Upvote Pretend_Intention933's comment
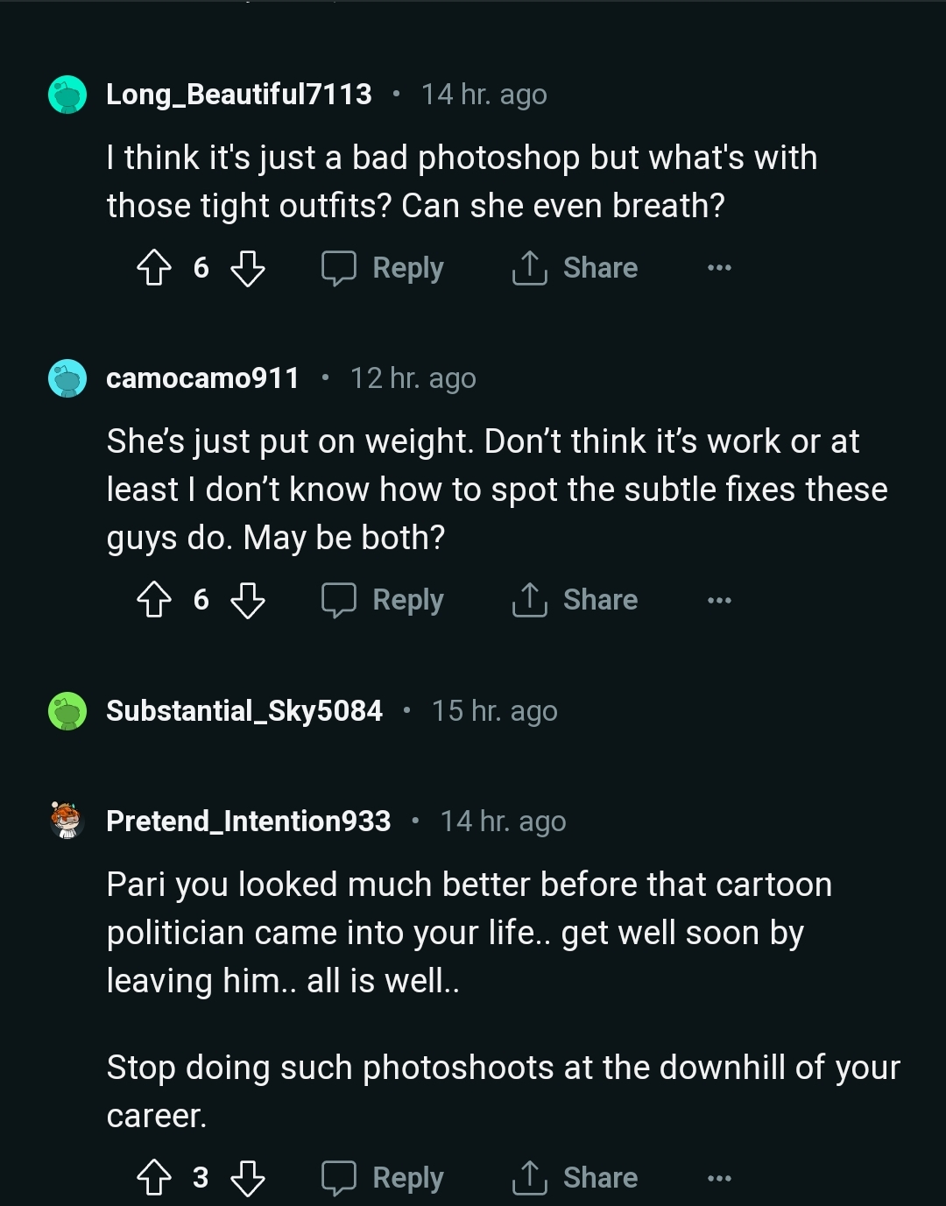This screenshot has height=1206, width=946. (154, 1178)
